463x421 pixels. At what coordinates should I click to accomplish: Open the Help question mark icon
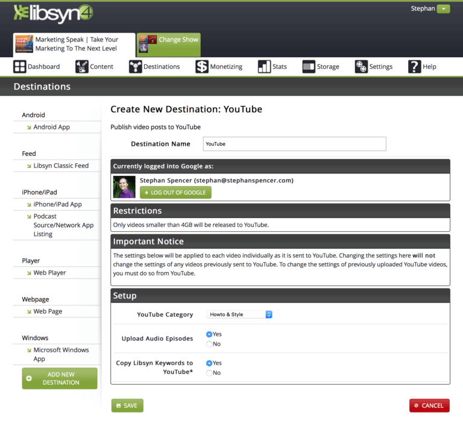coord(414,67)
